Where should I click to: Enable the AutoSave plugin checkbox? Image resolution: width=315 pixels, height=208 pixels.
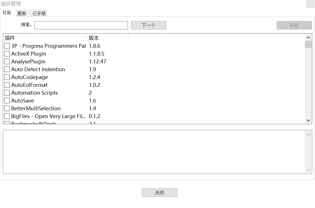tap(7, 101)
